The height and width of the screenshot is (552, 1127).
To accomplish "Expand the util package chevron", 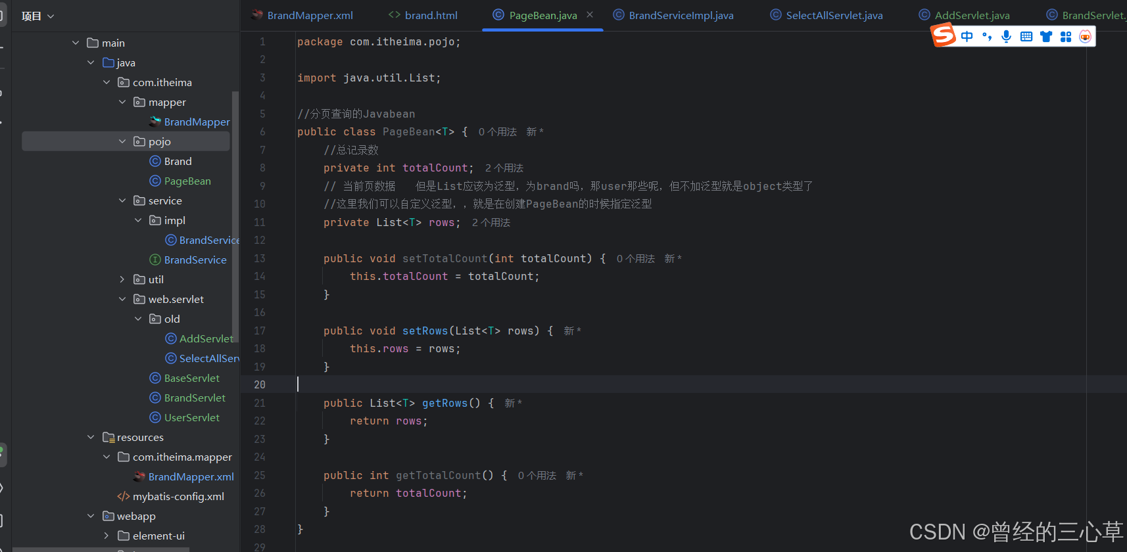I will [122, 279].
